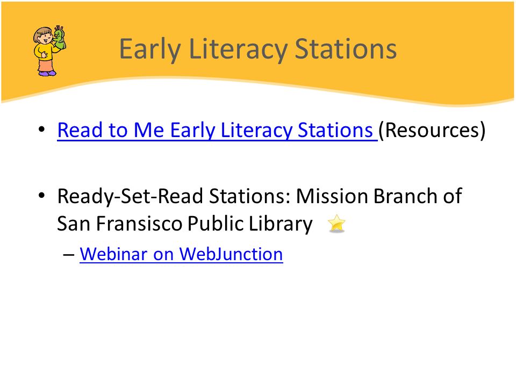Click the girl's orange skirt in the clipart
Screen dimensions: 516x387
click(x=46, y=65)
